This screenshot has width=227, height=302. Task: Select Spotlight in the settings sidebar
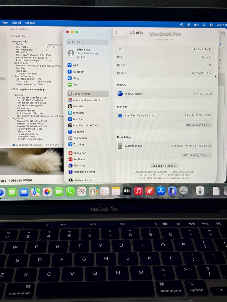pyautogui.click(x=76, y=132)
